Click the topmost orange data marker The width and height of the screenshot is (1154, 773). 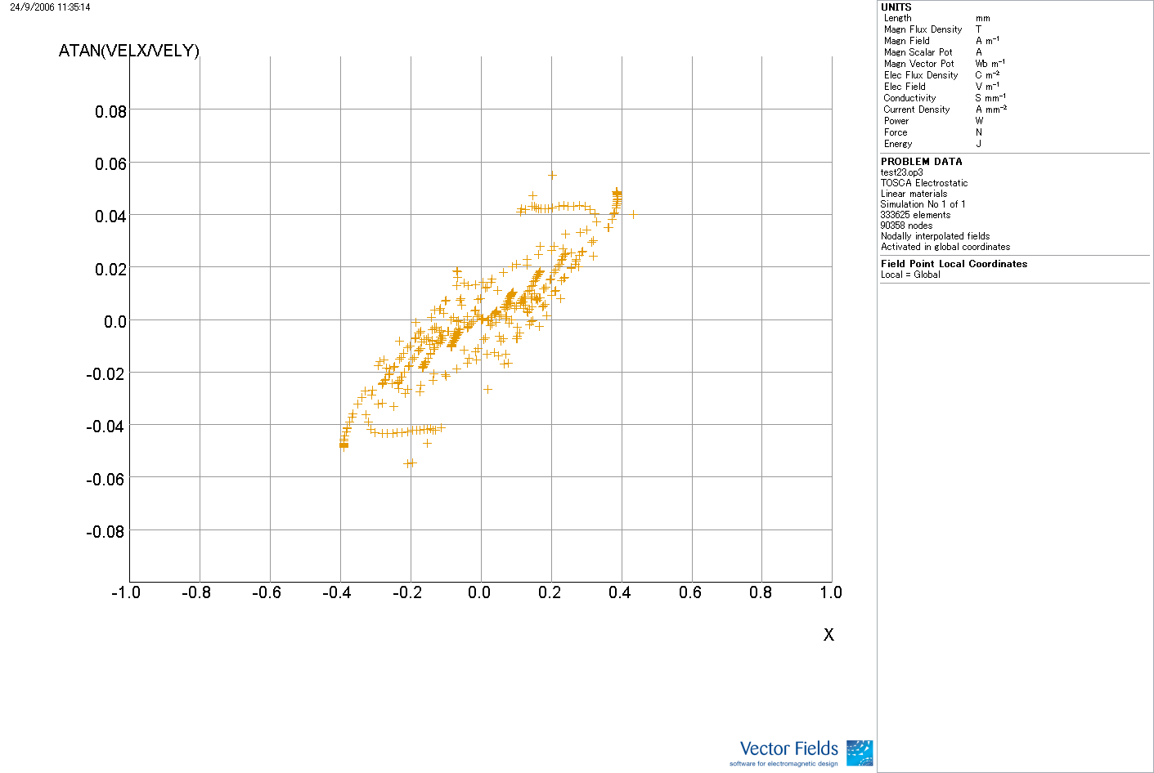coord(552,175)
